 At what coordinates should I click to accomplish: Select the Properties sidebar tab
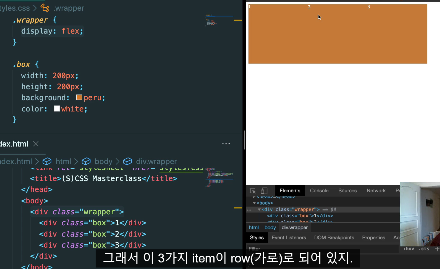point(374,238)
